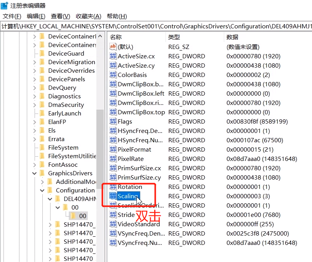Image resolution: width=312 pixels, height=262 pixels.
Task: Select the Stride value icon
Action: 113,215
